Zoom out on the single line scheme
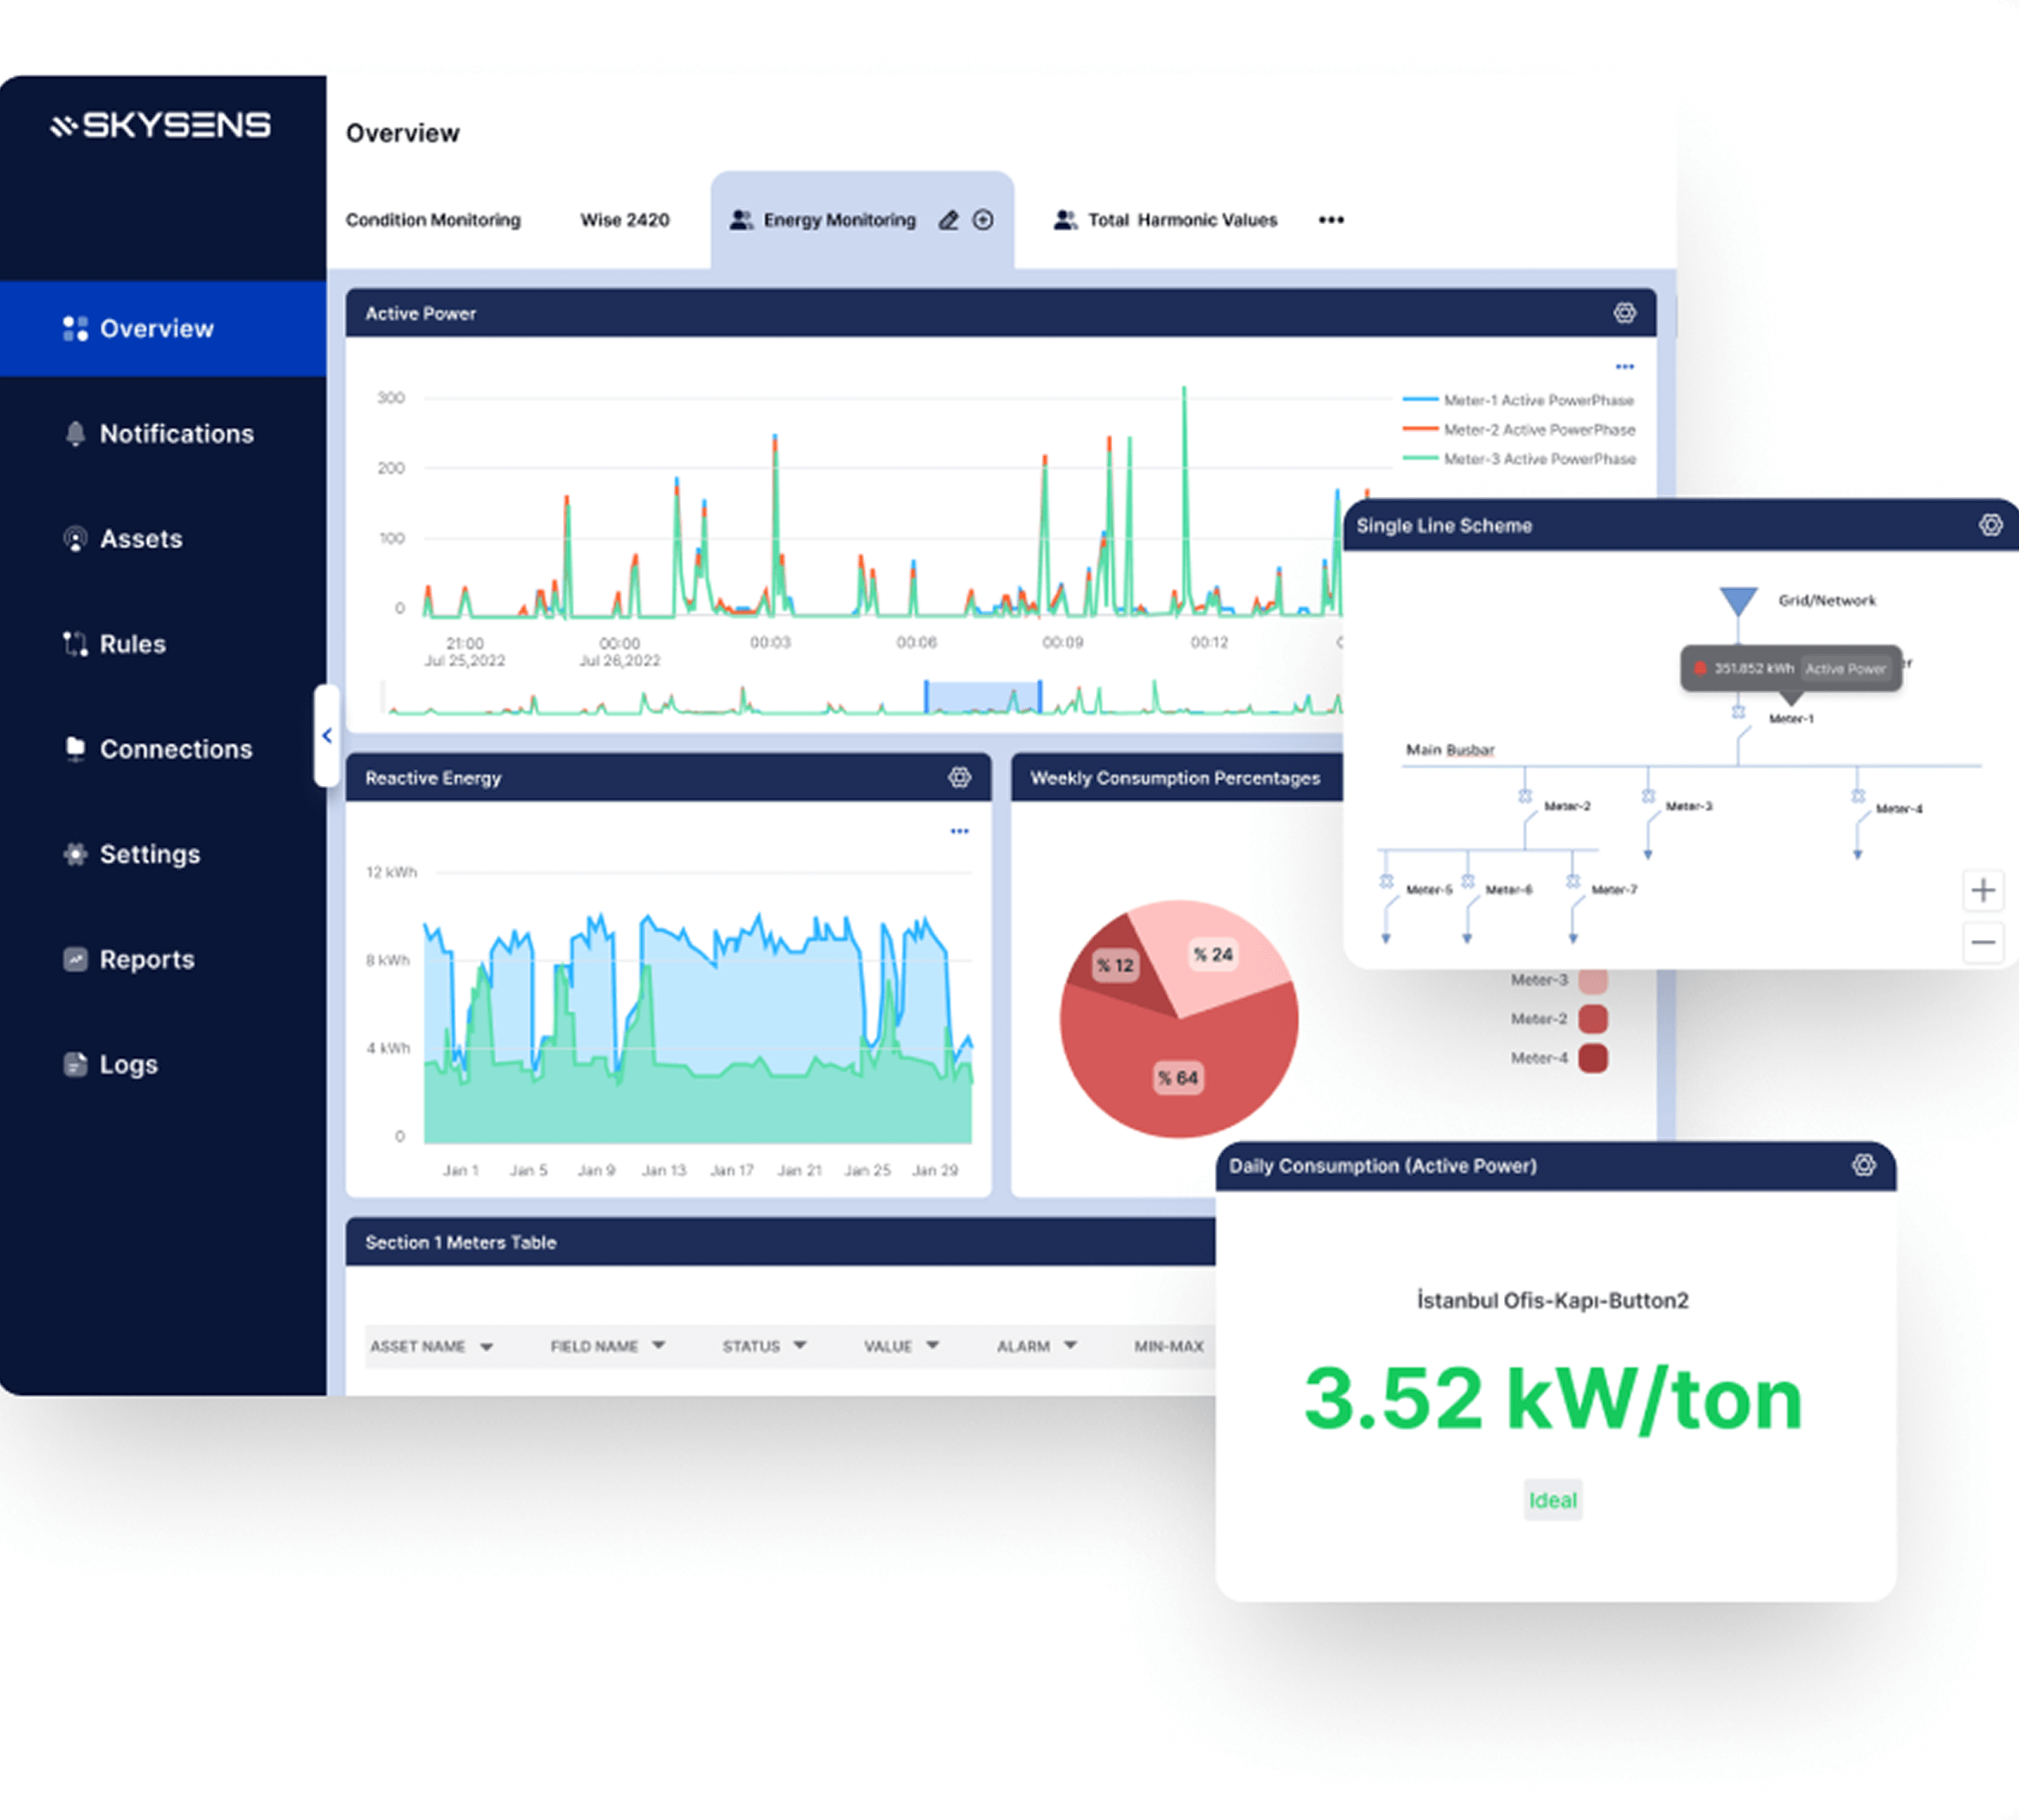Image resolution: width=2019 pixels, height=1820 pixels. coord(1982,942)
